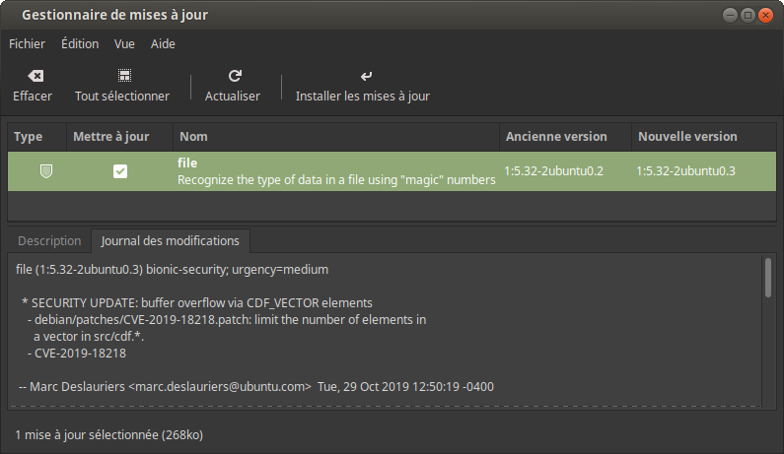Sort by Nouvelle version column header

click(x=704, y=137)
